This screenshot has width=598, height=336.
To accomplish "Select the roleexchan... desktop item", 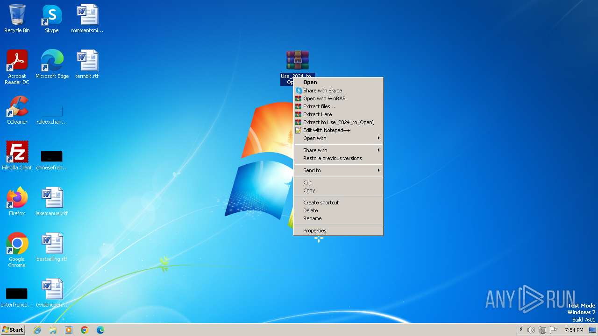I will tap(52, 113).
